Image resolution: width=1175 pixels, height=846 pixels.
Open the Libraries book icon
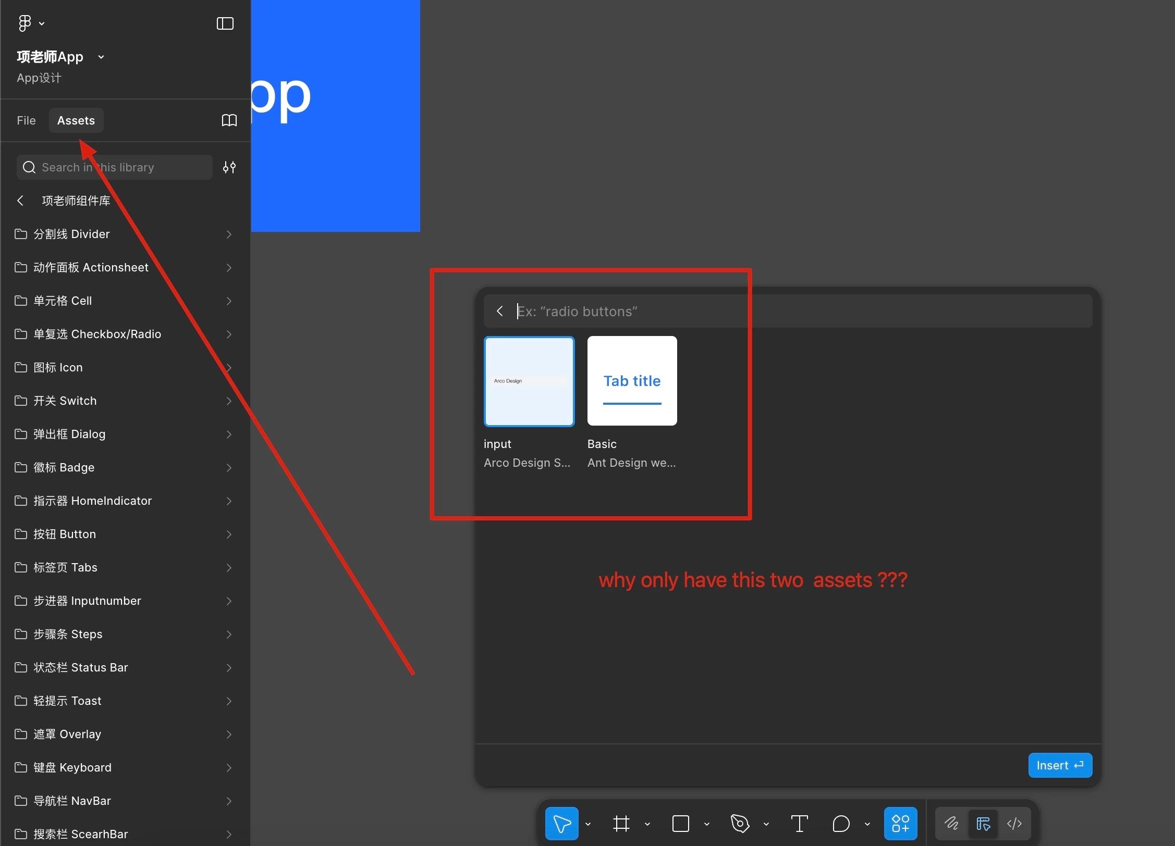coord(229,120)
